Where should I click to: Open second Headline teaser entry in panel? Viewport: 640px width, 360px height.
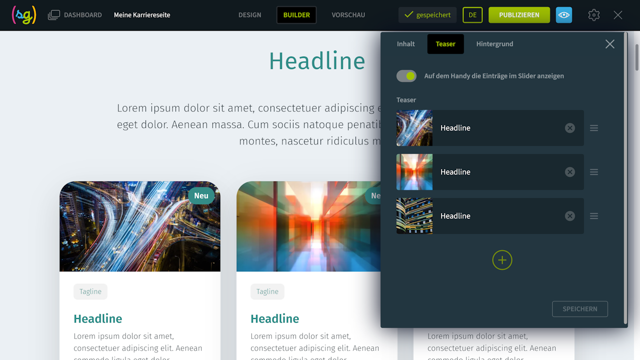pos(490,172)
